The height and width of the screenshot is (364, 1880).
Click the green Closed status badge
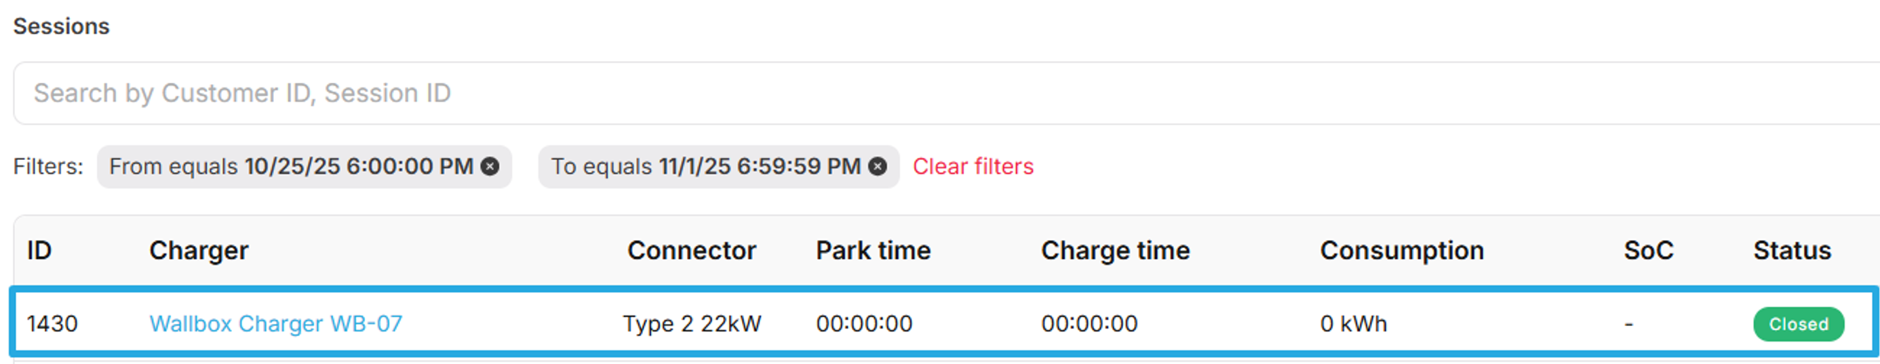pyautogui.click(x=1798, y=325)
